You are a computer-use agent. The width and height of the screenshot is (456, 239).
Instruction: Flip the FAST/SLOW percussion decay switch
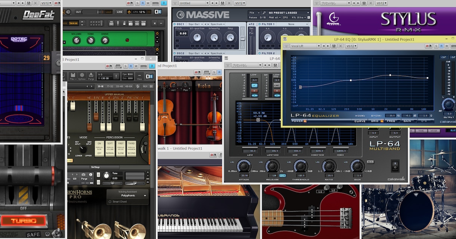point(121,149)
